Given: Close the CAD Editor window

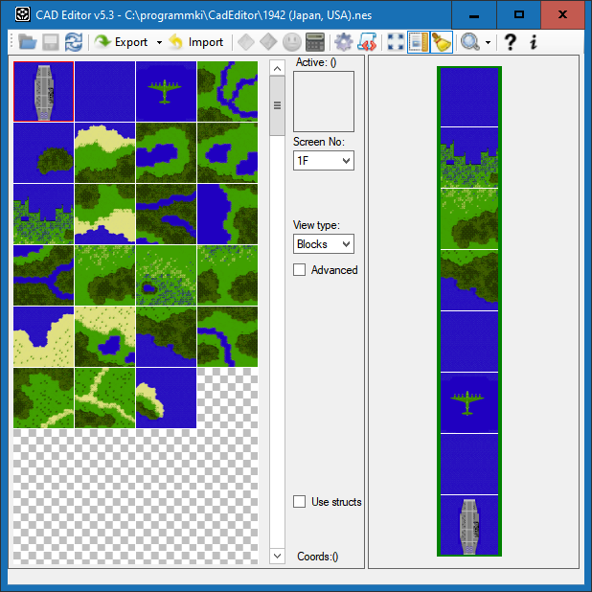Looking at the screenshot, I should 562,14.
